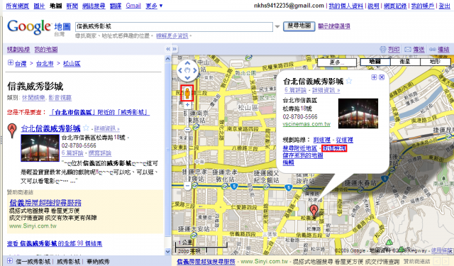Collapse side panel with left chevrons
The width and height of the screenshot is (454, 266).
pos(168,49)
